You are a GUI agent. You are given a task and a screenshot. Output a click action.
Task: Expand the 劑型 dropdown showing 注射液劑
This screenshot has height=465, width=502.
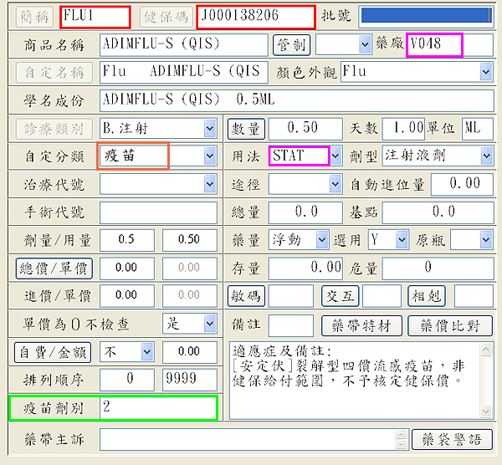(x=486, y=156)
